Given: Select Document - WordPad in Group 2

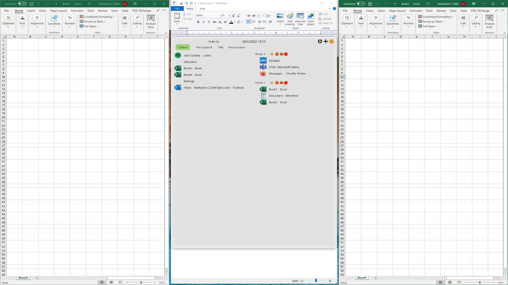Looking at the screenshot, I should click(279, 96).
